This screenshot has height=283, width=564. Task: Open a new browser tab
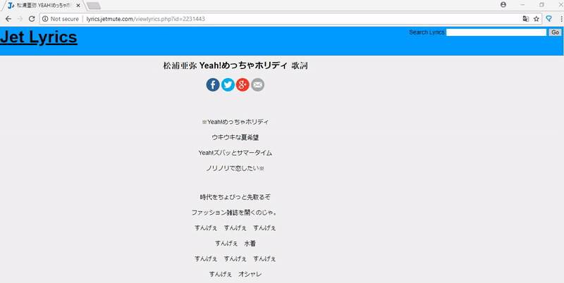click(x=93, y=6)
